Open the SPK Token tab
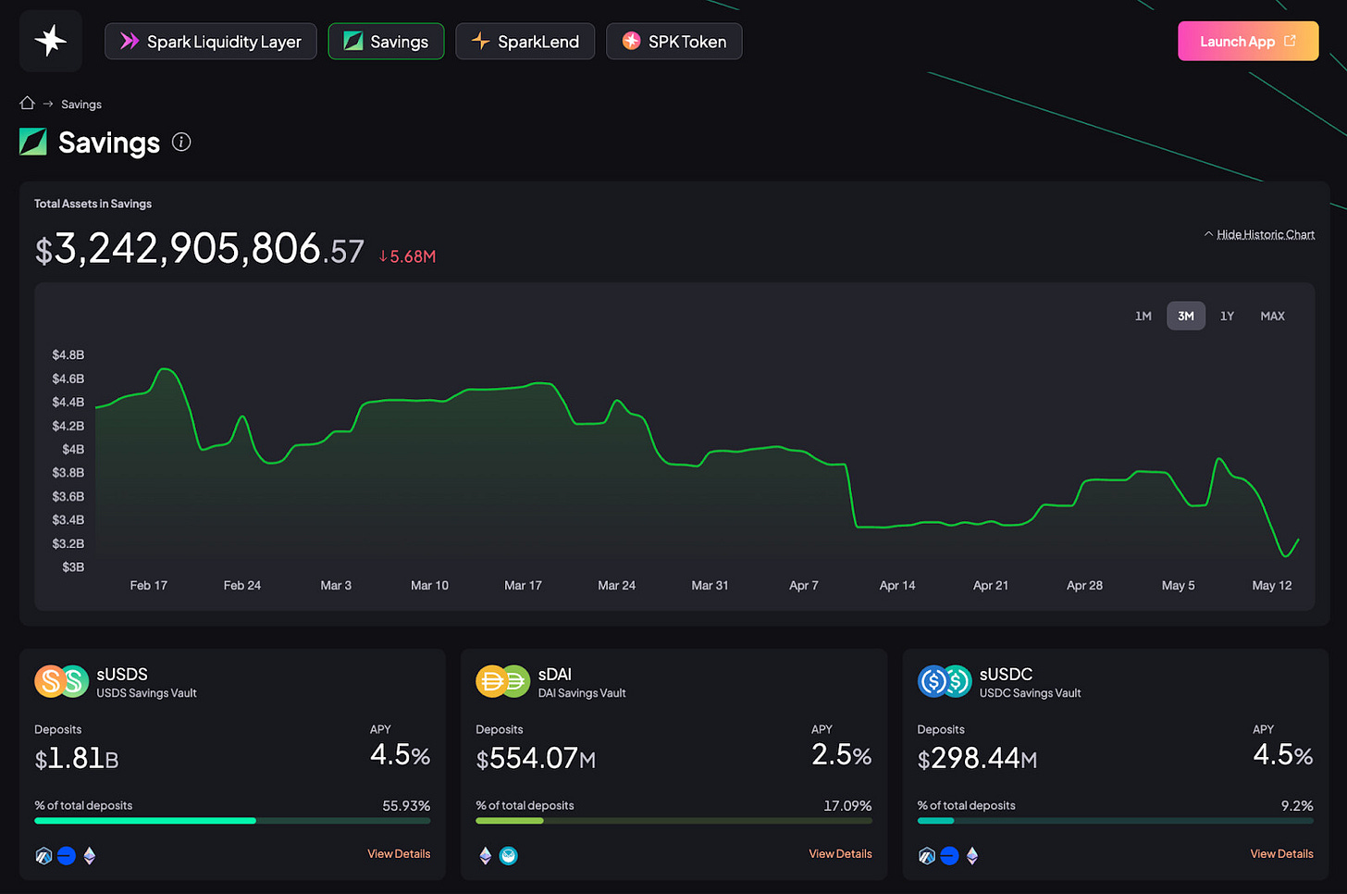 (673, 42)
